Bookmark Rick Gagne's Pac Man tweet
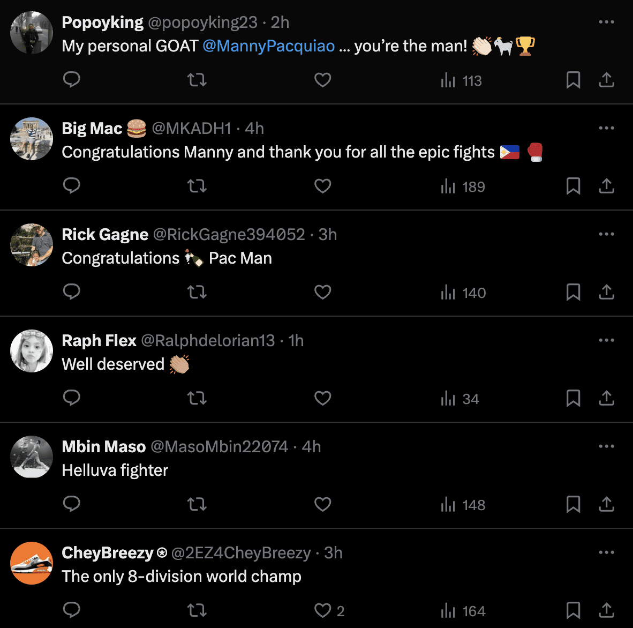Image resolution: width=633 pixels, height=628 pixels. [573, 292]
